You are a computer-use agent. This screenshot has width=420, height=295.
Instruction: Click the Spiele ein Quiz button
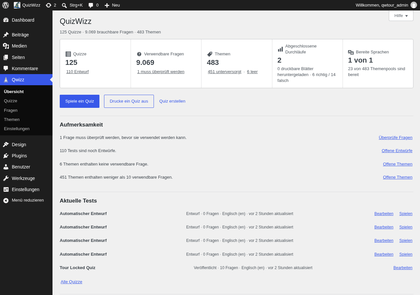pos(79,101)
